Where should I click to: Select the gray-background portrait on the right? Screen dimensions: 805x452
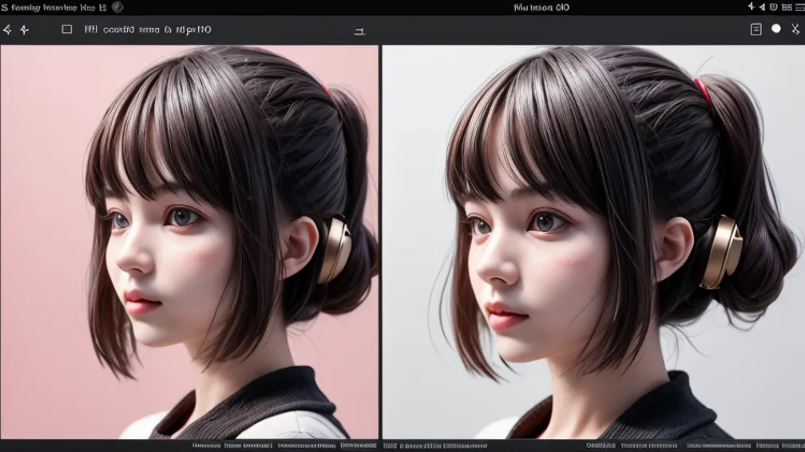pos(593,242)
